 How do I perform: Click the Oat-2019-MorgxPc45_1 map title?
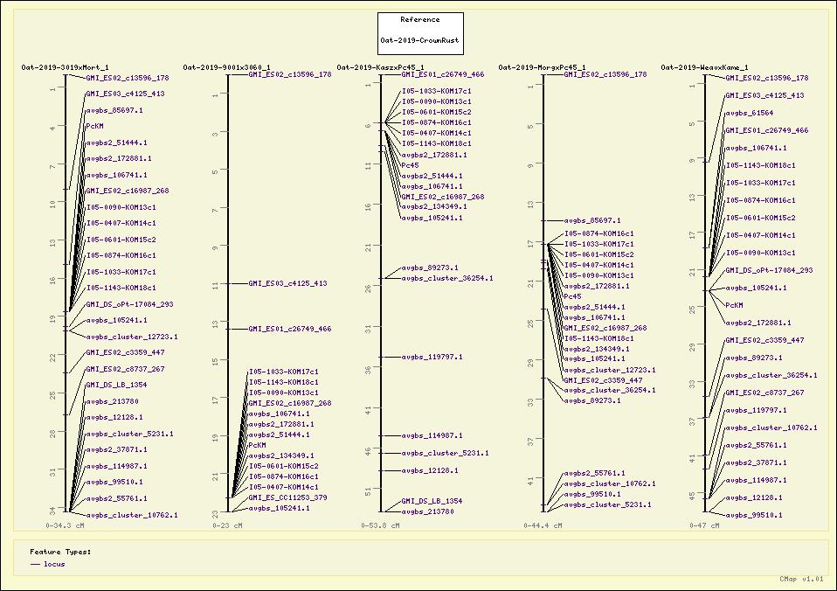click(x=542, y=67)
